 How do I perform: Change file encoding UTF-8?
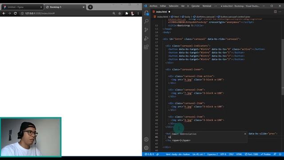(223, 154)
